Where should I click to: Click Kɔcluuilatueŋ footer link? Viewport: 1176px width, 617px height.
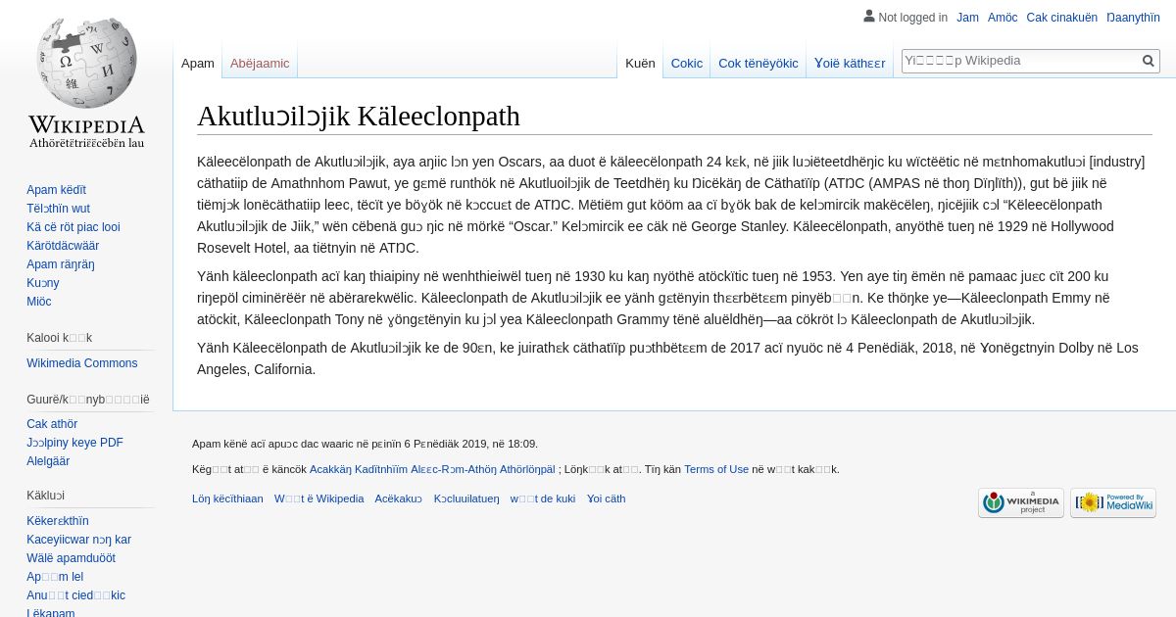466,498
